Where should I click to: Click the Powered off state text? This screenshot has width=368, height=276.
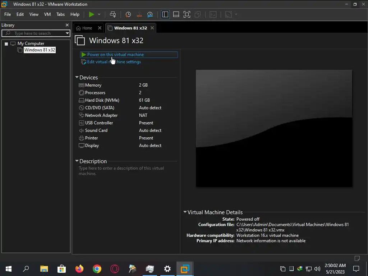[x=248, y=219]
